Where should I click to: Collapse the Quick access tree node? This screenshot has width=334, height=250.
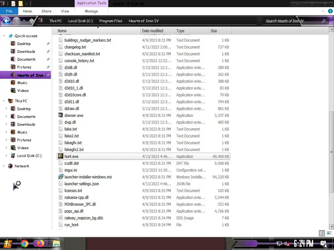click(4, 36)
